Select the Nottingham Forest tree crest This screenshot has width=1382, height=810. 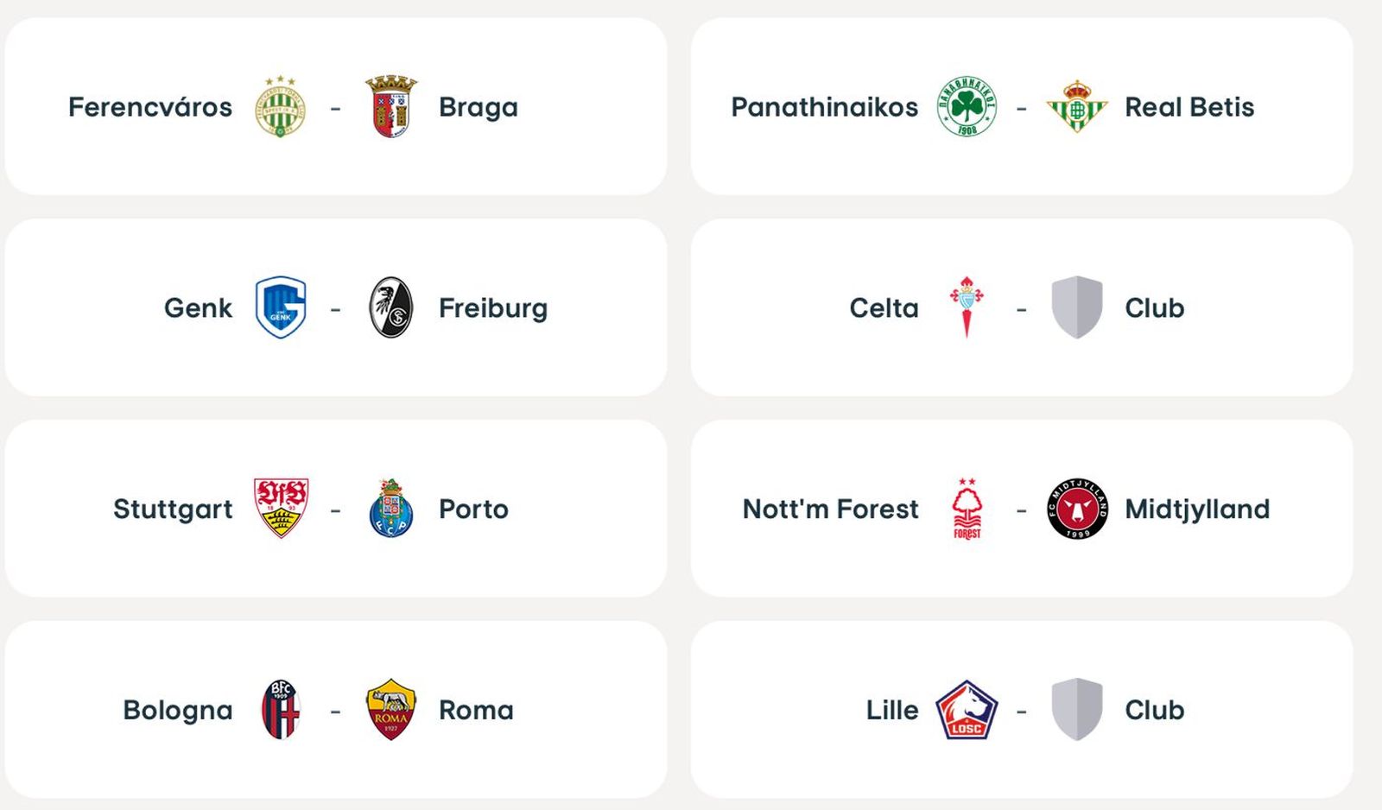967,508
